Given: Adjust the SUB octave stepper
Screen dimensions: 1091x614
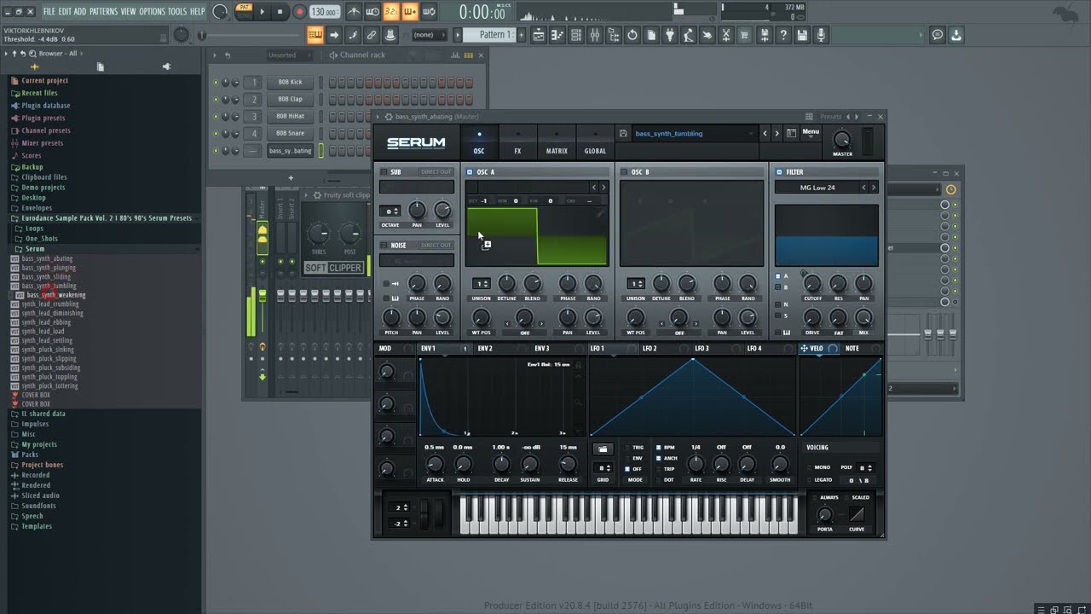Looking at the screenshot, I should (x=390, y=211).
